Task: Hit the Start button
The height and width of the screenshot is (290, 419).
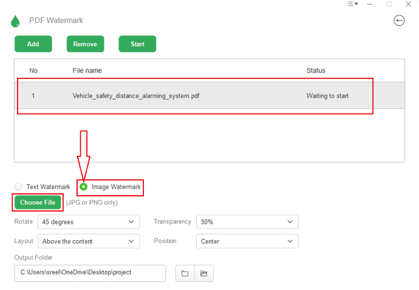Action: click(137, 44)
